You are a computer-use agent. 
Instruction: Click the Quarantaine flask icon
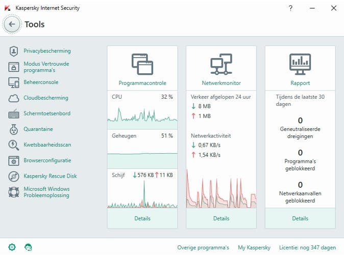pos(14,129)
